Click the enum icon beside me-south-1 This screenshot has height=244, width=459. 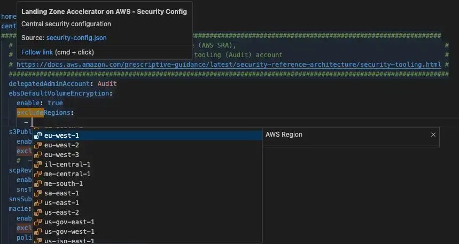[x=38, y=184]
